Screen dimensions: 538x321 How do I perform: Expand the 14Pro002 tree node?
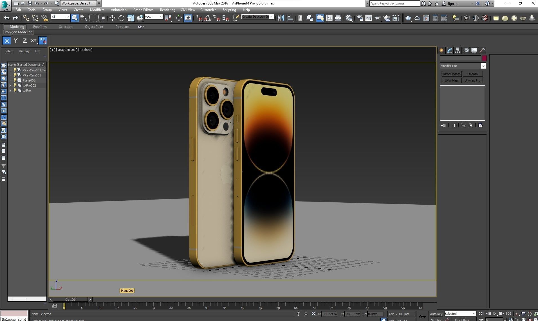point(10,85)
